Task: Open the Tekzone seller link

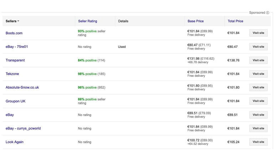Action: point(12,74)
